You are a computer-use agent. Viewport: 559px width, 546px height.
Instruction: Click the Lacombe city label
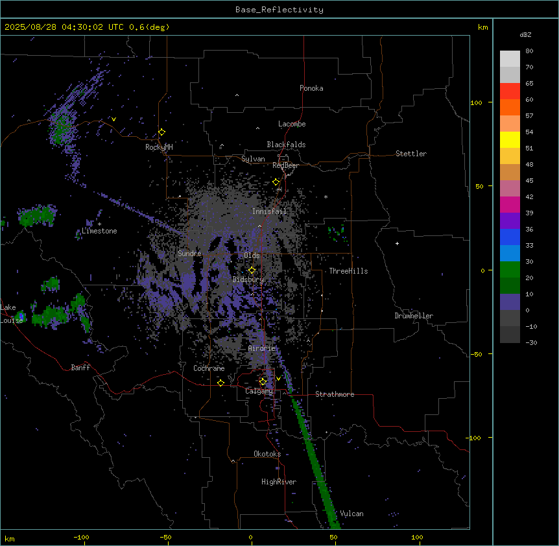[292, 124]
